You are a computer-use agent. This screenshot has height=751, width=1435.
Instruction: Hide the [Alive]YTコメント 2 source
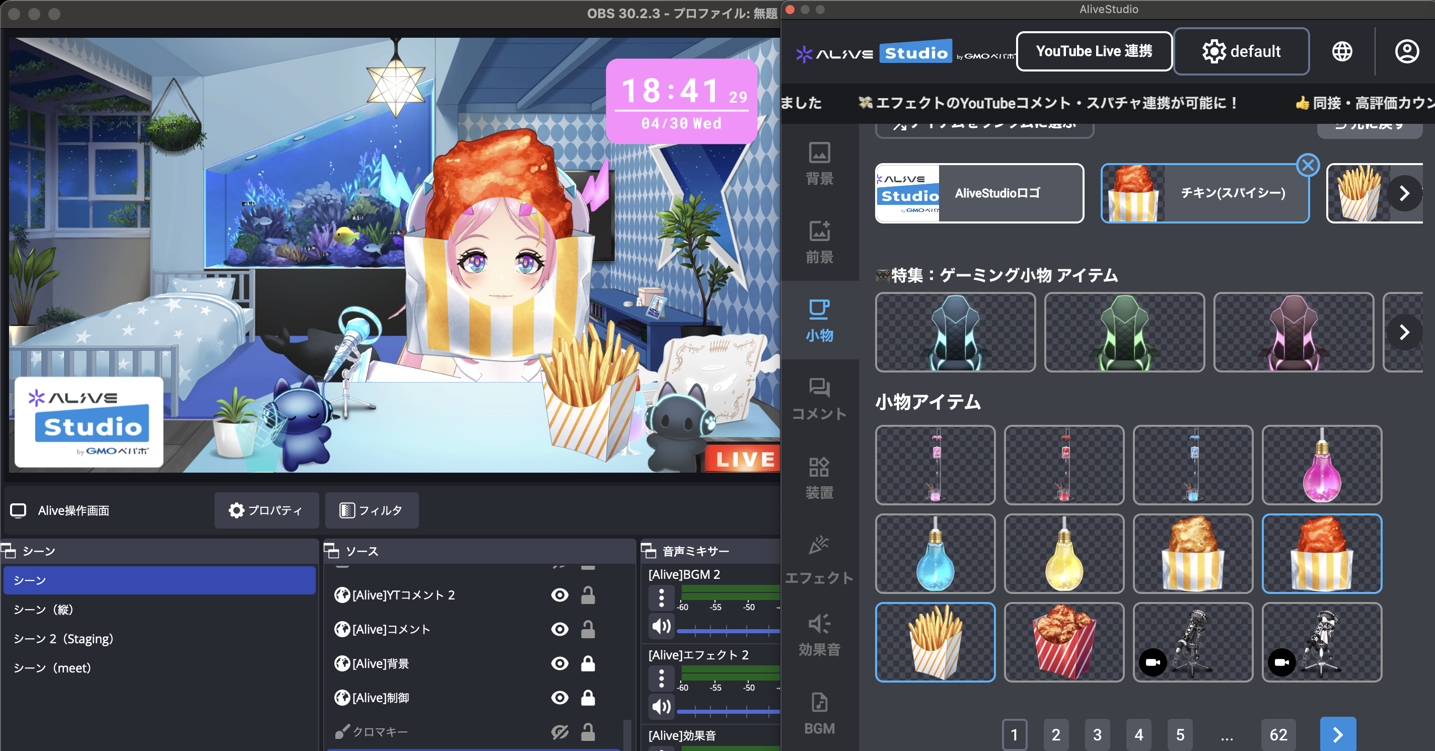click(559, 595)
